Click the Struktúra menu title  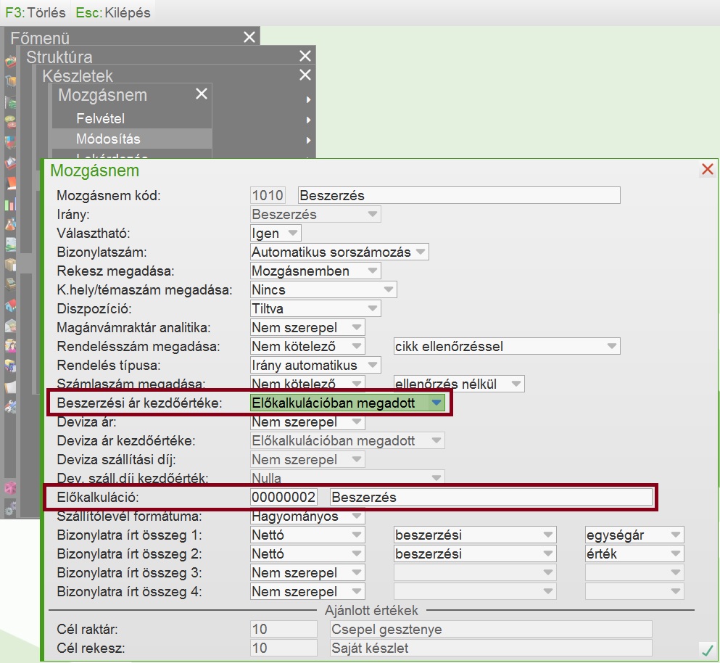coord(59,57)
